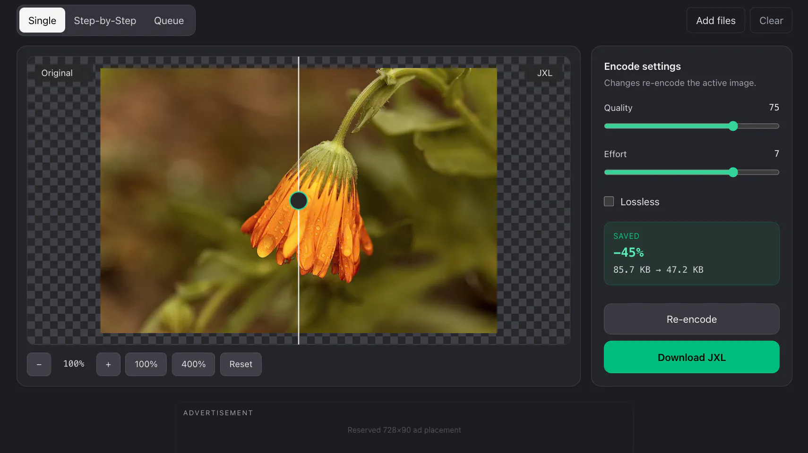The image size is (808, 453).
Task: Click the flower image preview
Action: (299, 201)
